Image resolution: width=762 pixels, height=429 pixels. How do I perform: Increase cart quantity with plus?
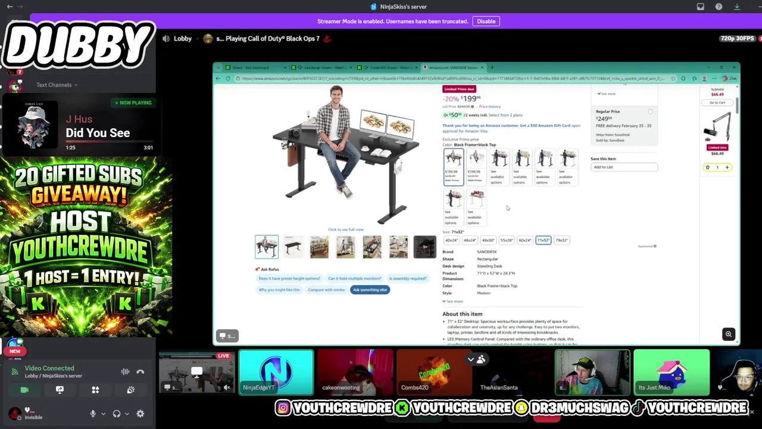727,167
